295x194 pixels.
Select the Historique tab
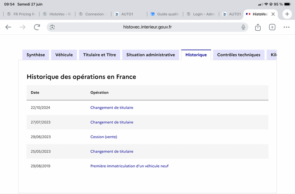coord(196,55)
